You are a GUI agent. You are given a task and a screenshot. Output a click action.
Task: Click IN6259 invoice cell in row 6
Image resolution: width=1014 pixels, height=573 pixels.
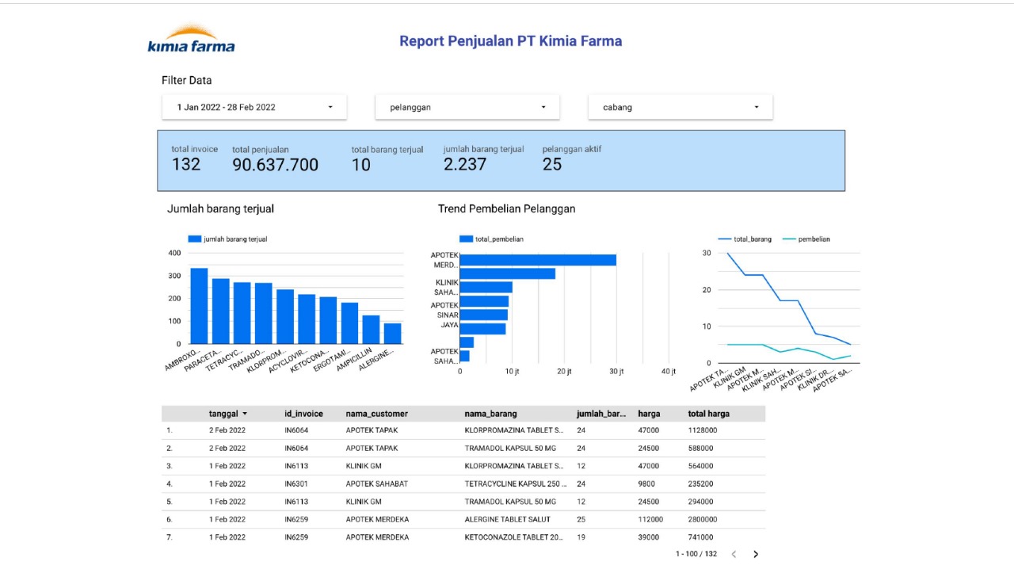(x=297, y=519)
